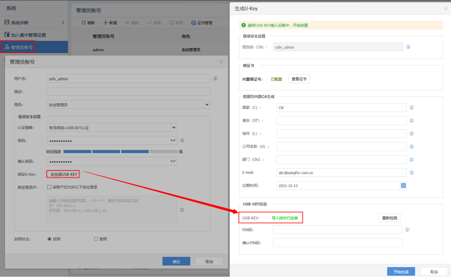Image resolution: width=451 pixels, height=277 pixels.
Task: Open calendar picker for 过期时间
Action: 403,186
